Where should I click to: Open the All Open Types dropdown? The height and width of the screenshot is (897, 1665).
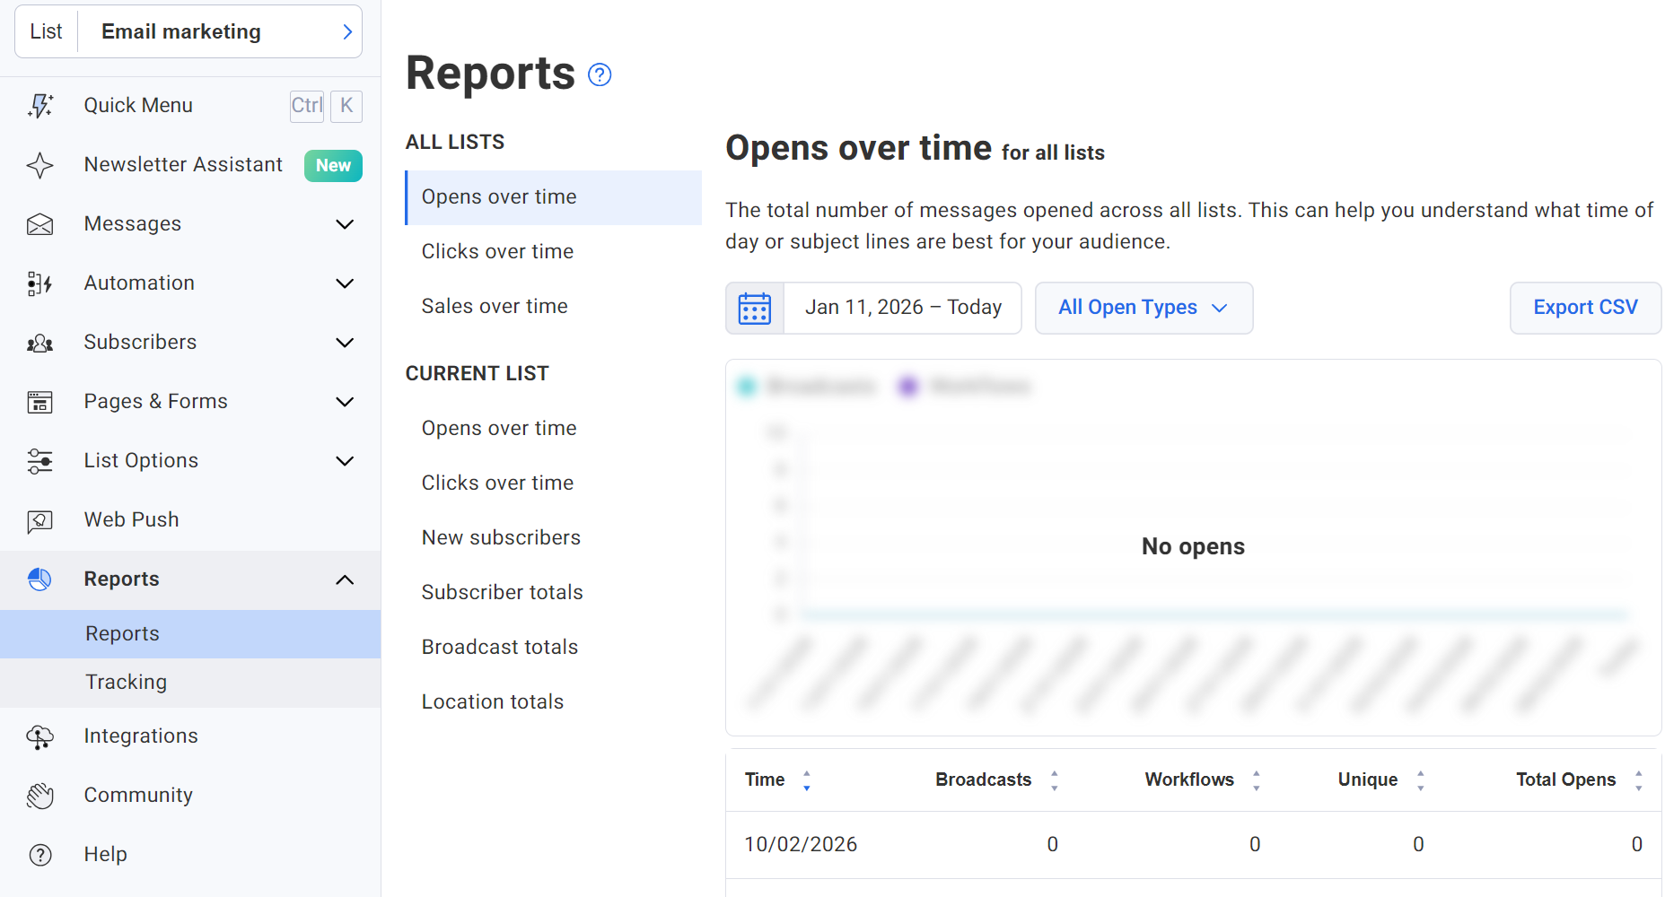click(1144, 308)
